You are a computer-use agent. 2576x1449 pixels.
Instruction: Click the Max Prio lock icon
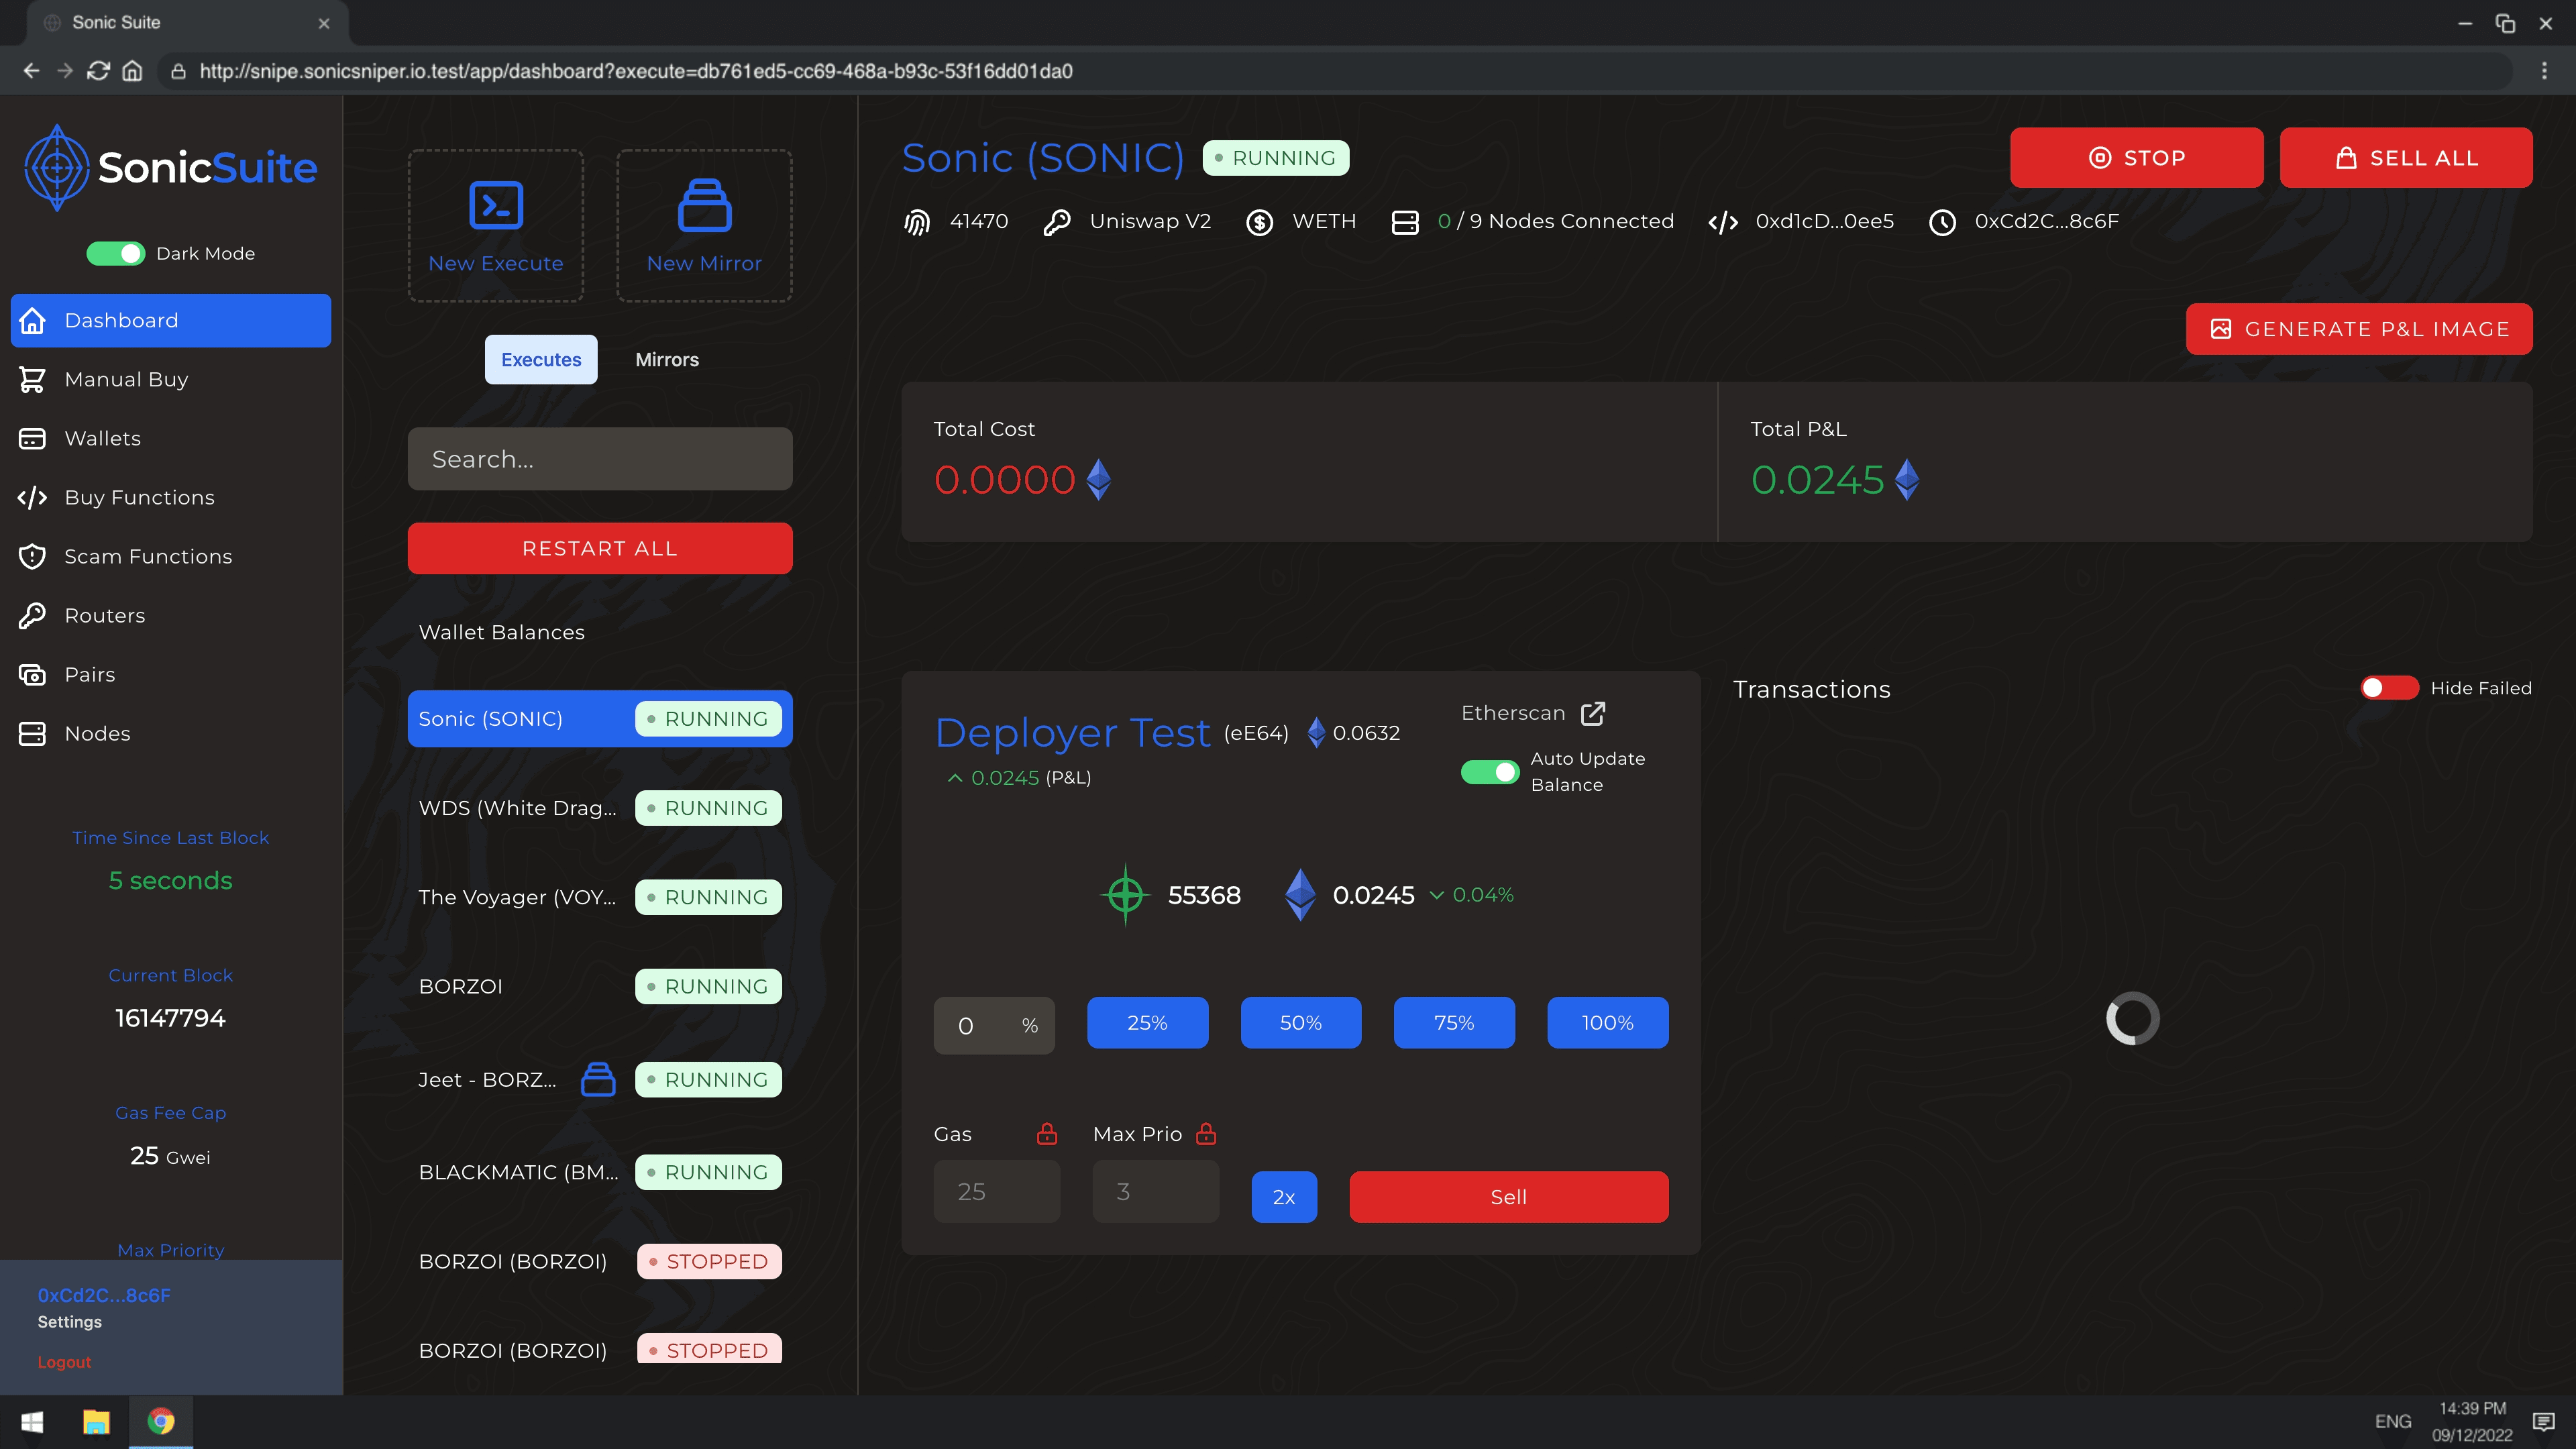pos(1207,1133)
